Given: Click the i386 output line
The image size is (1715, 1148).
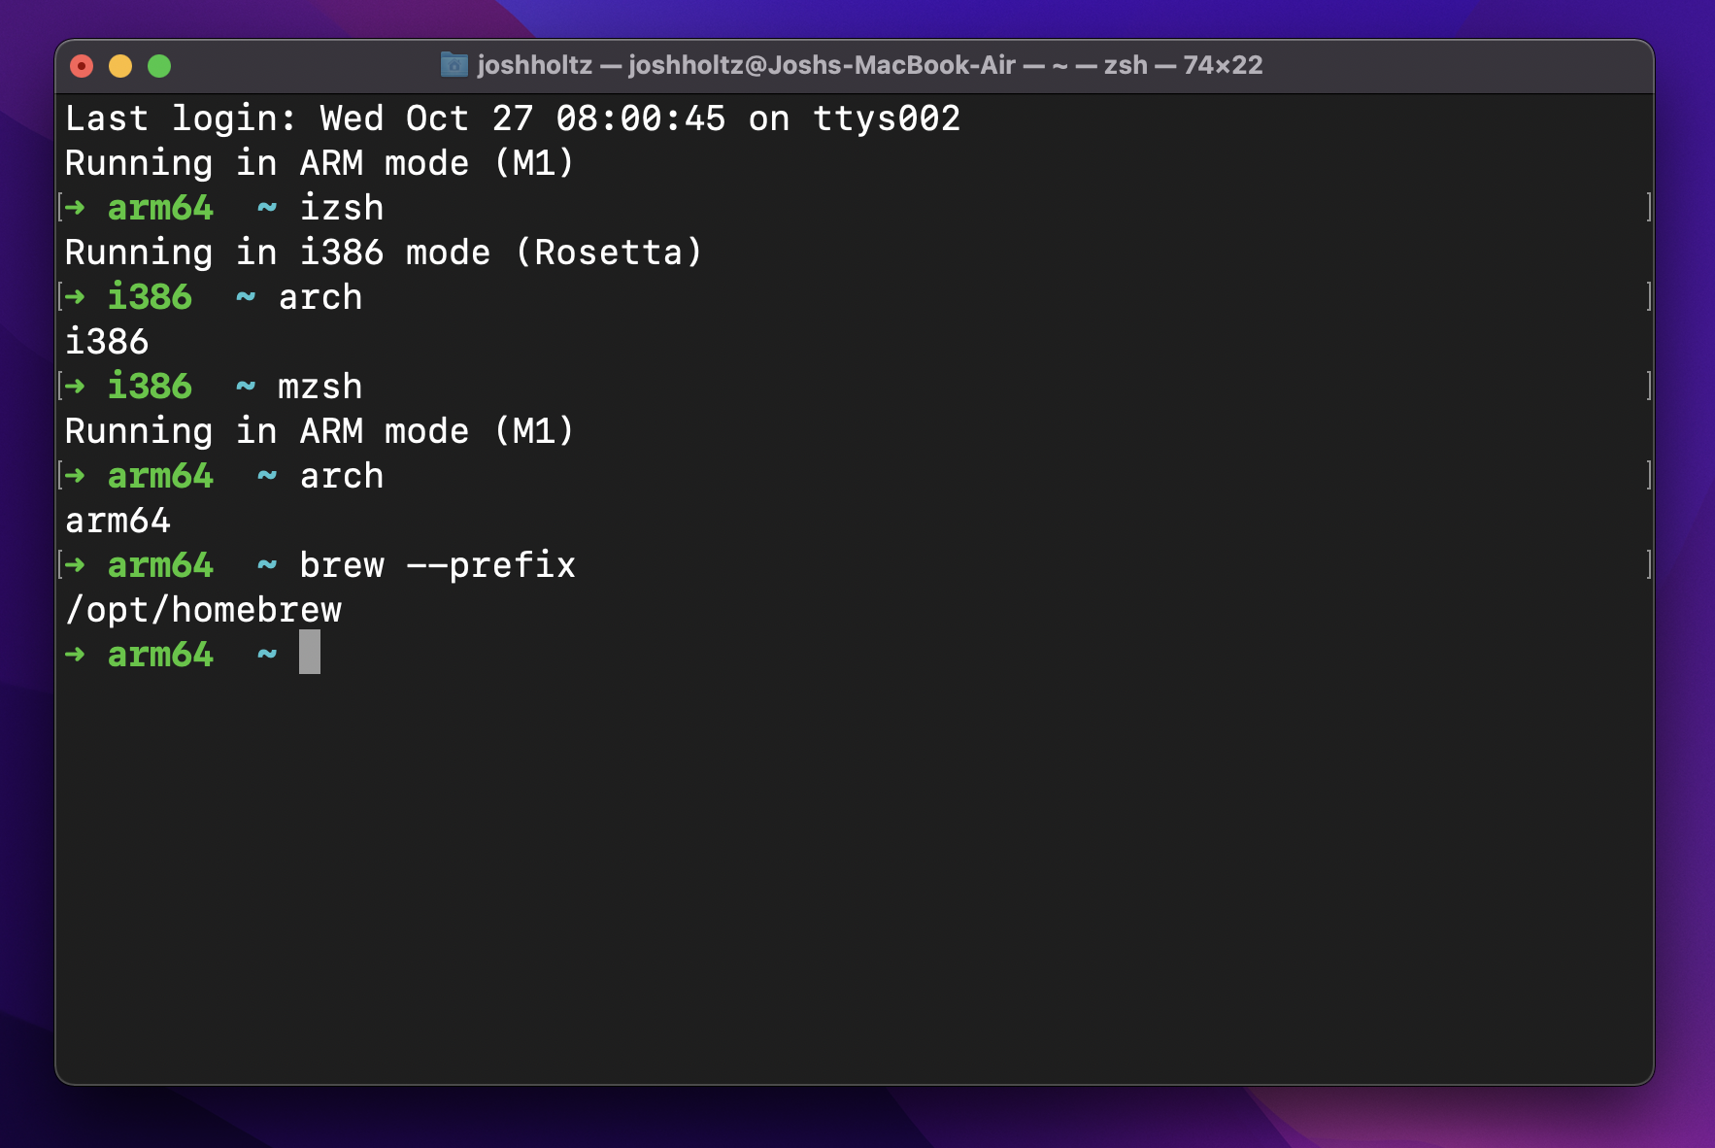Looking at the screenshot, I should click(x=106, y=341).
